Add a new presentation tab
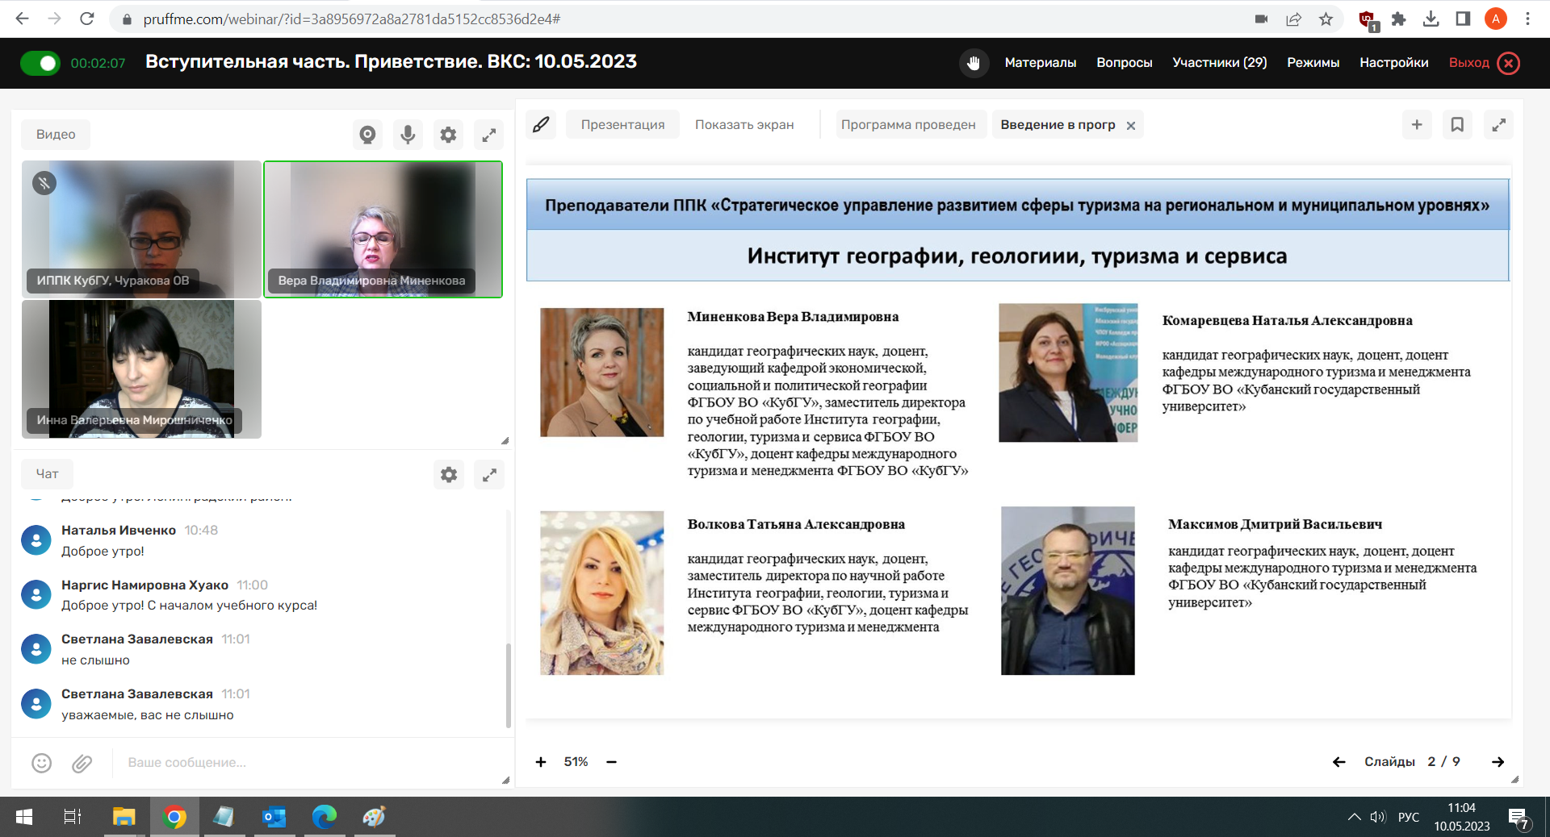This screenshot has width=1550, height=837. (x=1417, y=125)
